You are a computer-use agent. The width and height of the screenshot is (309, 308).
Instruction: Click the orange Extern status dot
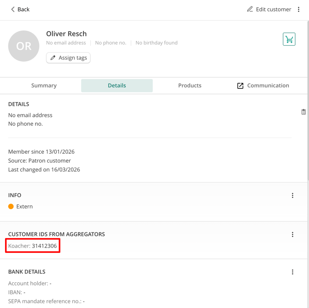tap(11, 206)
